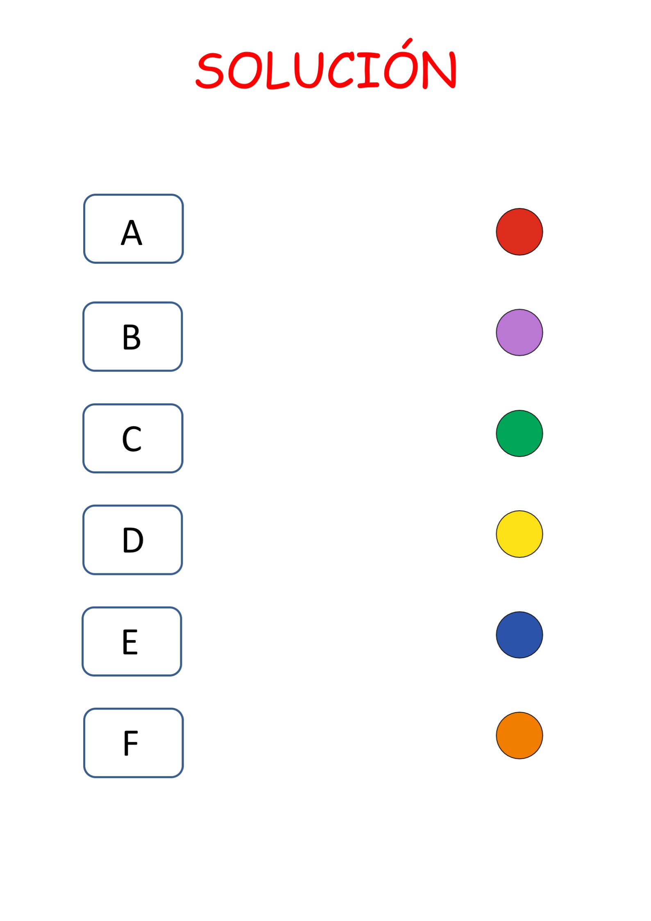Click the box labeled F

pyautogui.click(x=133, y=743)
